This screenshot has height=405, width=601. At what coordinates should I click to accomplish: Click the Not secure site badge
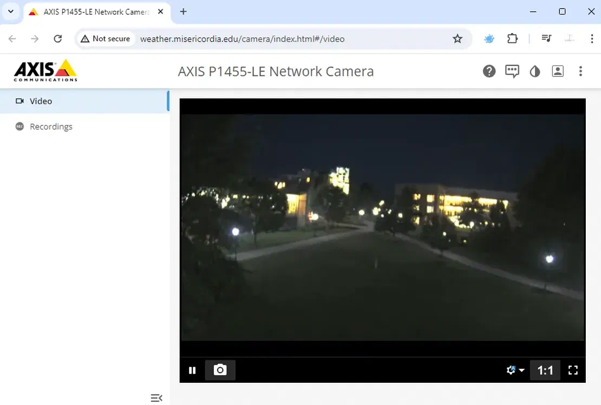[x=105, y=38]
